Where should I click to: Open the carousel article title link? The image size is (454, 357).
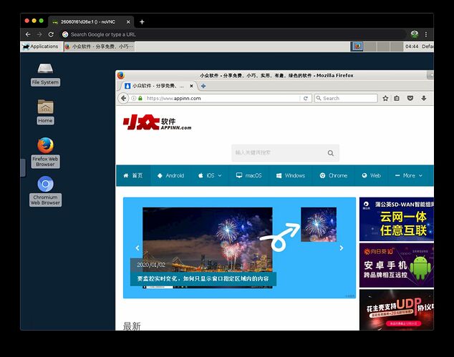203,278
